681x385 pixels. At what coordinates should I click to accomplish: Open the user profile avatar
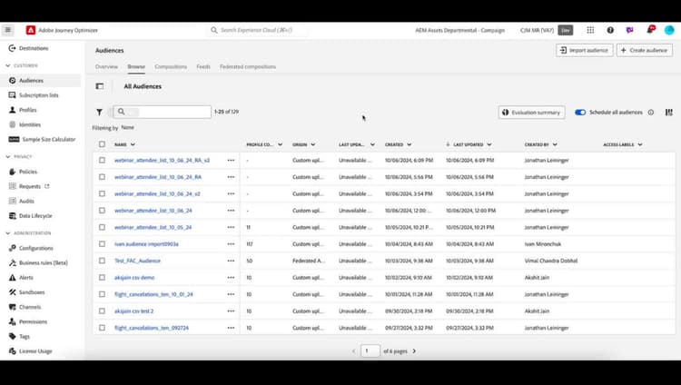click(x=669, y=30)
